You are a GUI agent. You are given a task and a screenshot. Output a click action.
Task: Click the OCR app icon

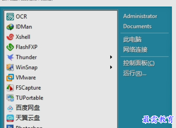[10, 17]
